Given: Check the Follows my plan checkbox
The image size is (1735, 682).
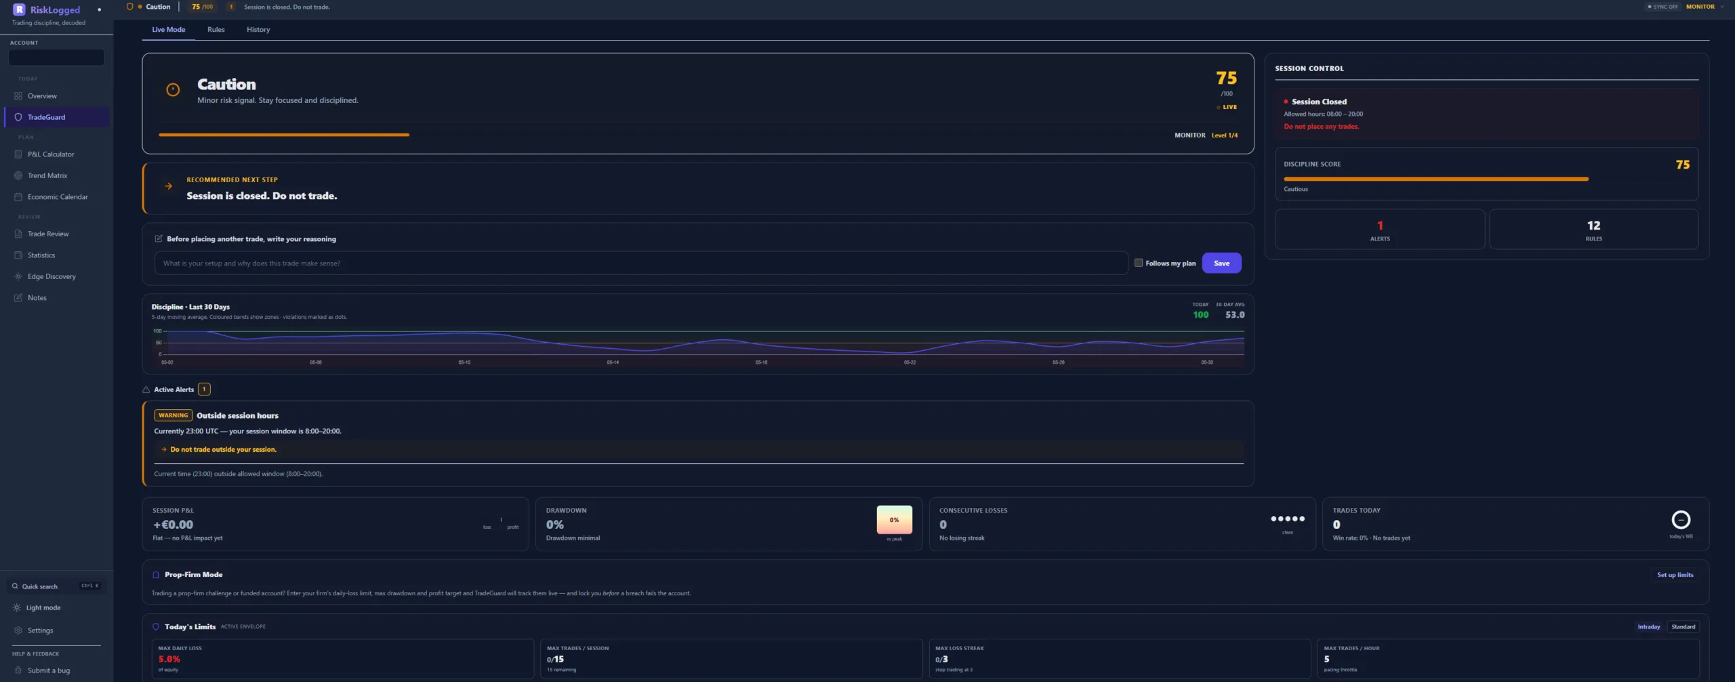Looking at the screenshot, I should click(1139, 263).
